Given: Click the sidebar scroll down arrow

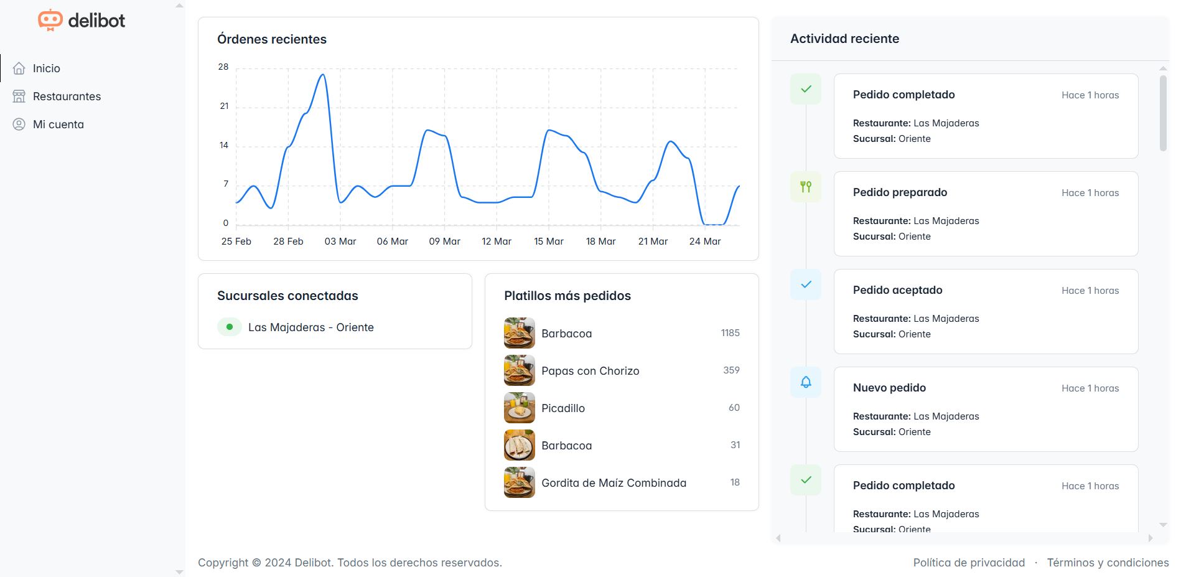Looking at the screenshot, I should coord(179,571).
